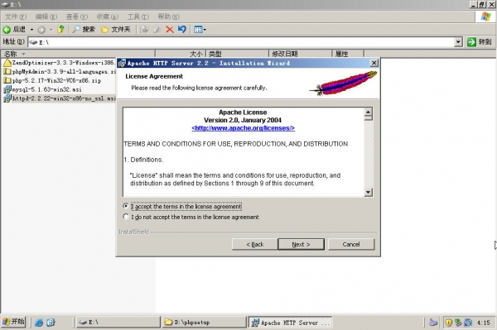Click the Copy To icon in Explorer toolbar
This screenshot has height=330, width=497.
(x=157, y=30)
